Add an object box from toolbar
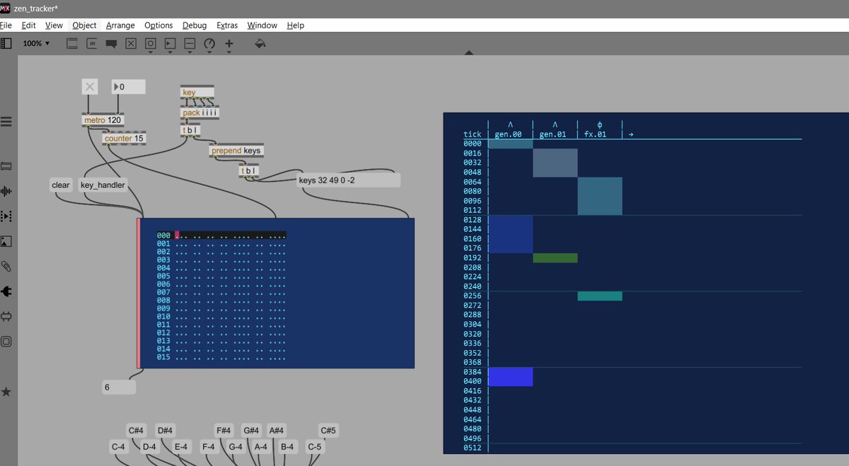Image resolution: width=849 pixels, height=466 pixels. (72, 43)
